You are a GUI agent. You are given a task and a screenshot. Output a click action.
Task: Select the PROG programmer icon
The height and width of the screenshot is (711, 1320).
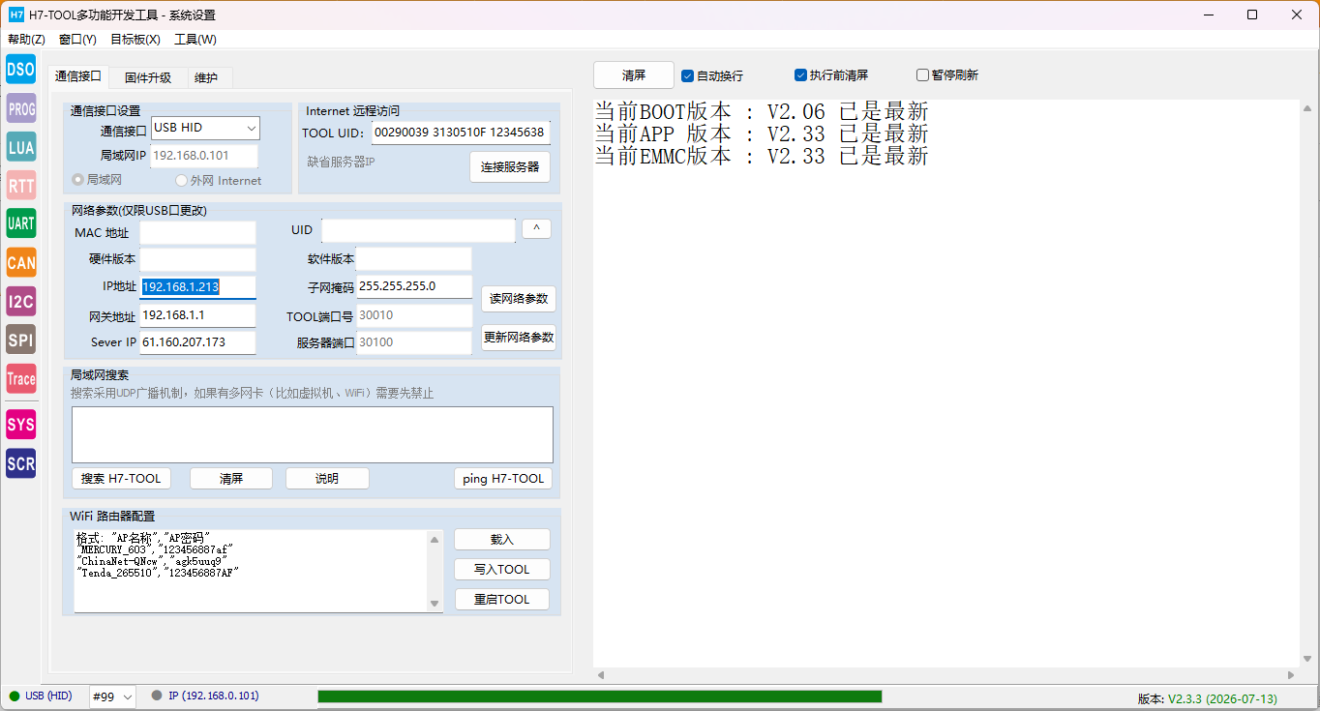pyautogui.click(x=20, y=108)
